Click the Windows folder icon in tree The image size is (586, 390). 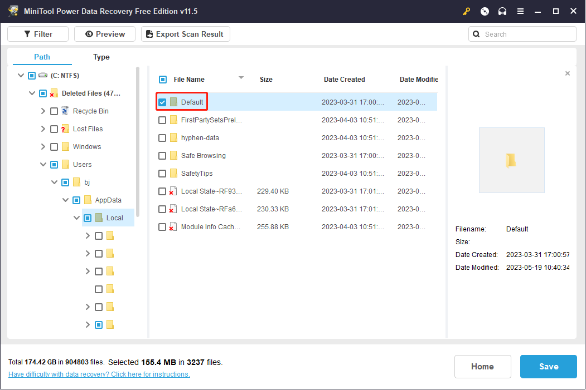[65, 146]
